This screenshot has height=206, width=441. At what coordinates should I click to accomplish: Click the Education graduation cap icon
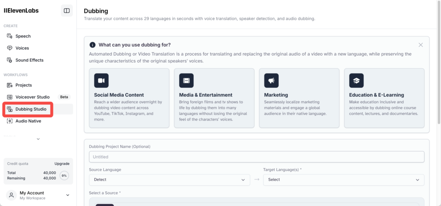coord(356,81)
